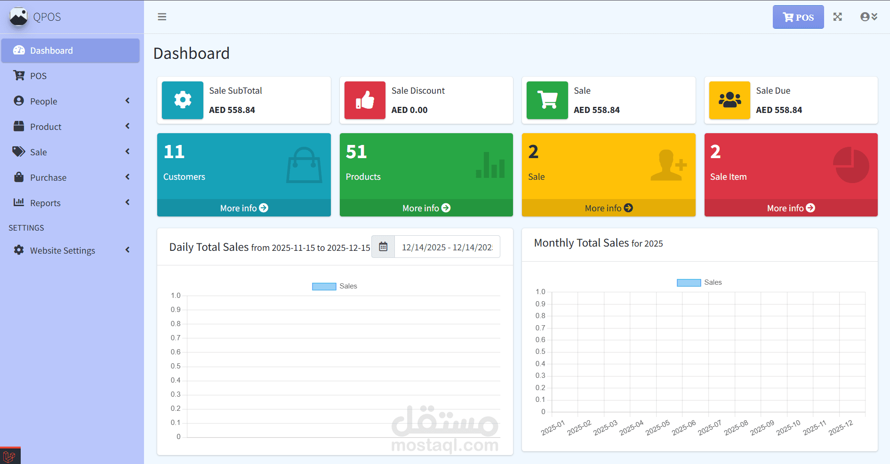Image resolution: width=890 pixels, height=464 pixels.
Task: Toggle Sales legend in Monthly chart
Action: pos(699,282)
